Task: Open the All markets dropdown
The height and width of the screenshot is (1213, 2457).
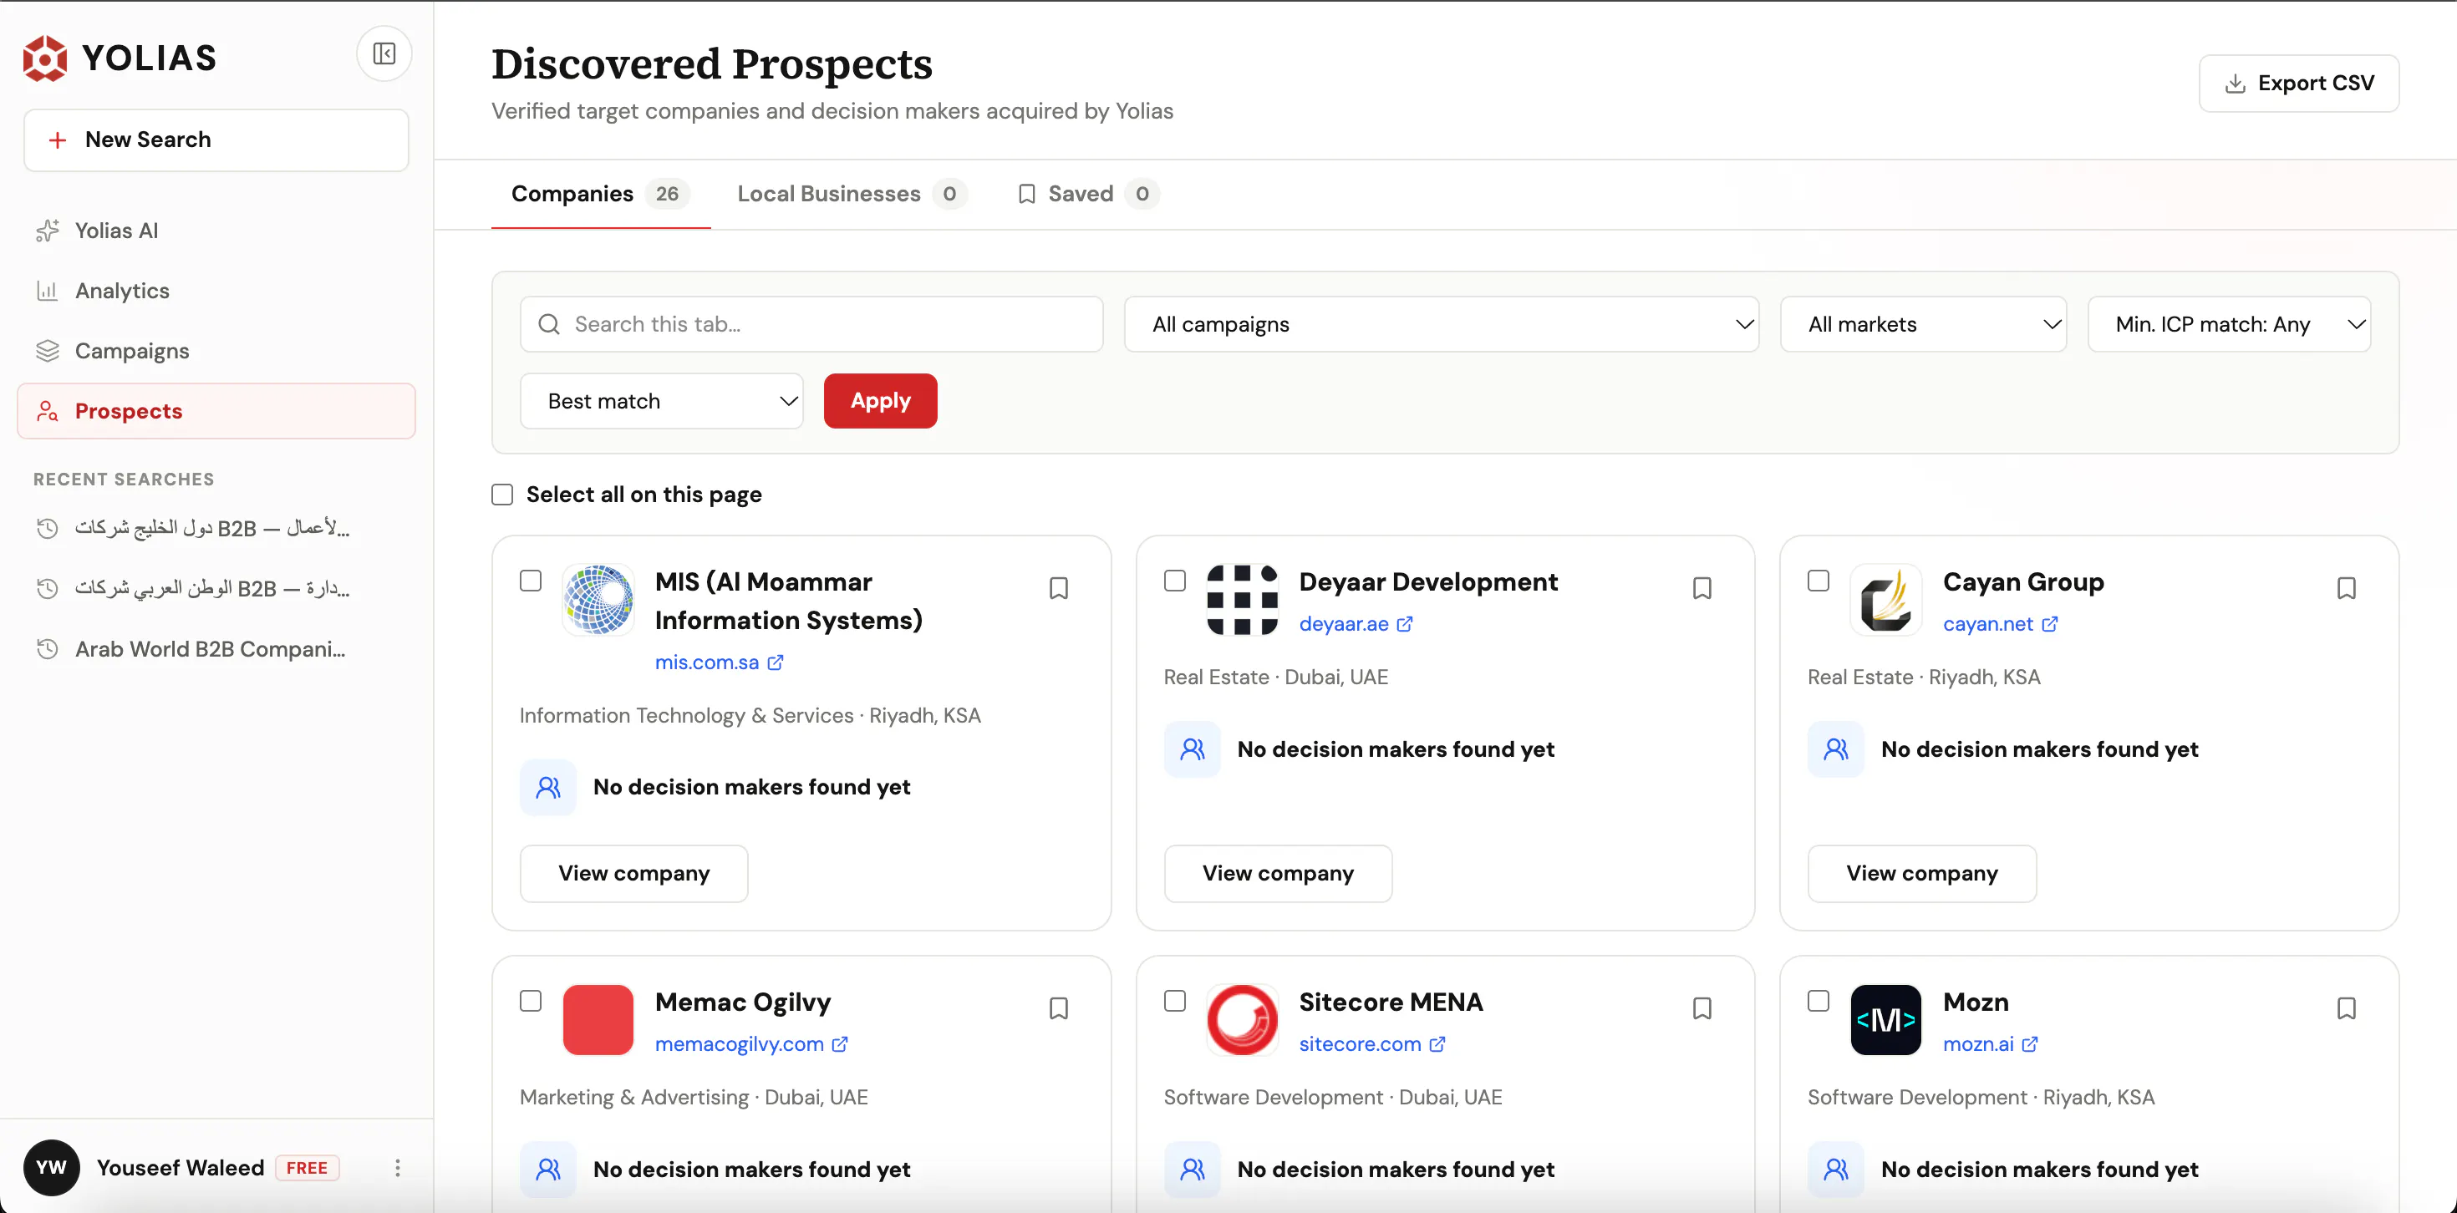Action: (1923, 324)
